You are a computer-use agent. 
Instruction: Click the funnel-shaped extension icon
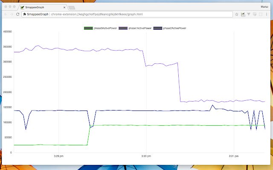(x=249, y=14)
